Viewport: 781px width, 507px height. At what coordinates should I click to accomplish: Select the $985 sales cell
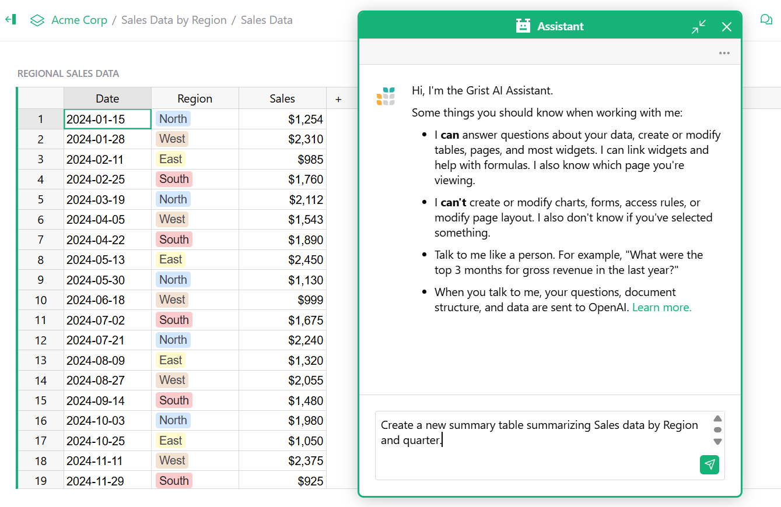pyautogui.click(x=282, y=159)
